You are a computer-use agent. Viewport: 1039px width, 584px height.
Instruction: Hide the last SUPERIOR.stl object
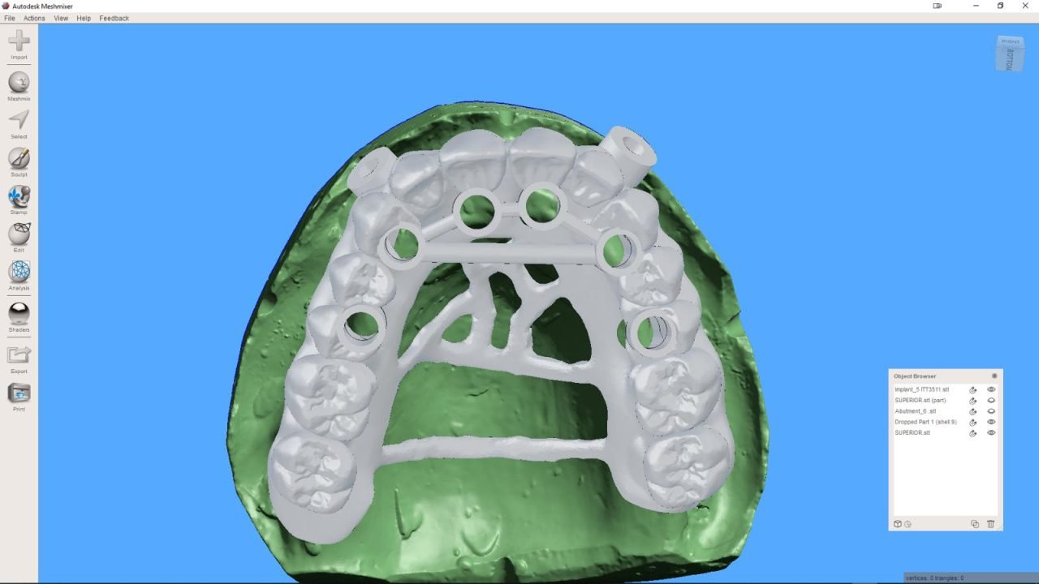tap(991, 433)
